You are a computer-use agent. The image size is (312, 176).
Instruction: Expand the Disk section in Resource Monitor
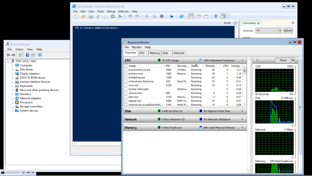pos(242,111)
